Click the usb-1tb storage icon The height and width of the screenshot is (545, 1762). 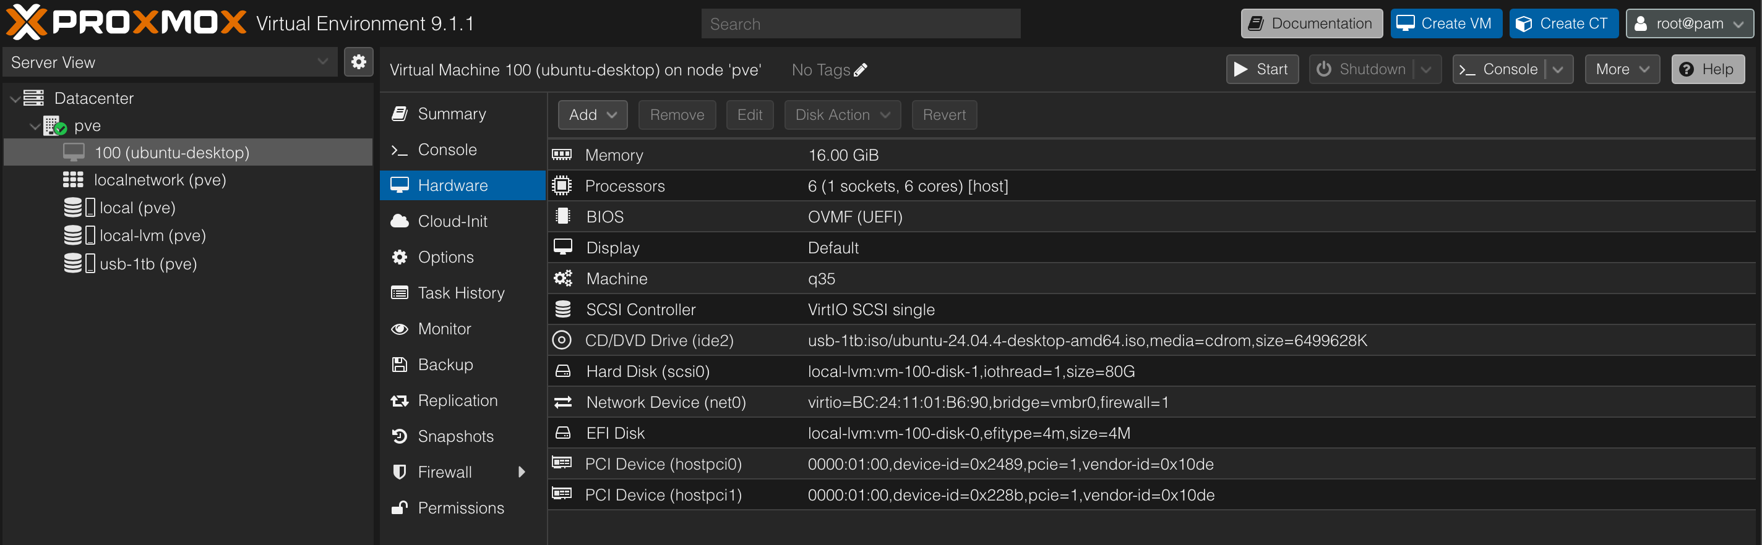pyautogui.click(x=79, y=264)
